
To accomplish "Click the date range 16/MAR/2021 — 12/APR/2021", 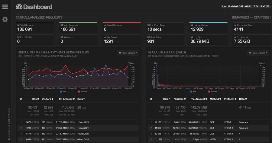I will (x=251, y=17).
